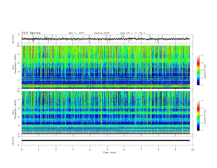The image size is (217, 168).
Task: Click the "5" tick on the time axis
Action: tap(107, 150)
